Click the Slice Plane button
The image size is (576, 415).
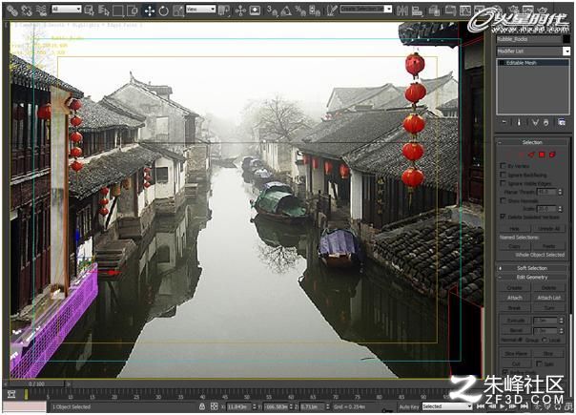516,353
